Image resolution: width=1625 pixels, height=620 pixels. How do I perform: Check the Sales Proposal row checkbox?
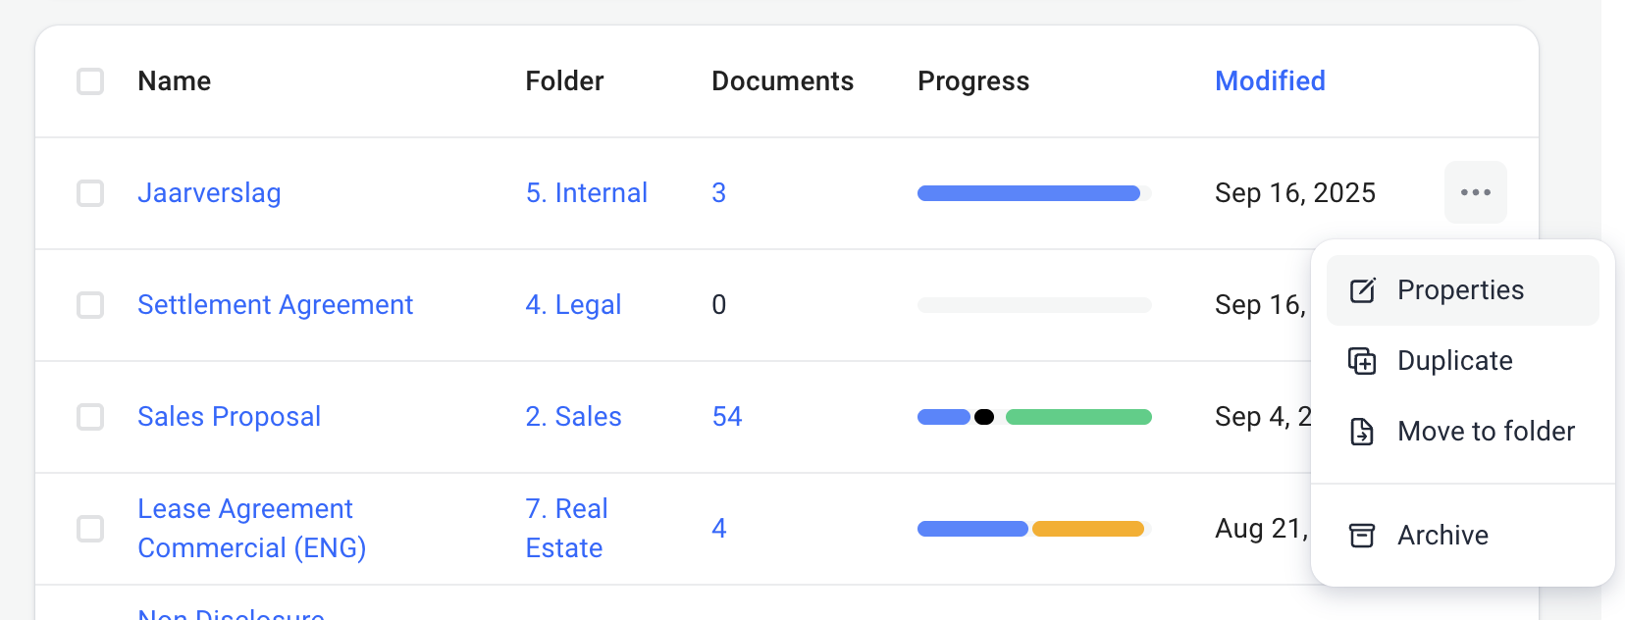pyautogui.click(x=90, y=417)
